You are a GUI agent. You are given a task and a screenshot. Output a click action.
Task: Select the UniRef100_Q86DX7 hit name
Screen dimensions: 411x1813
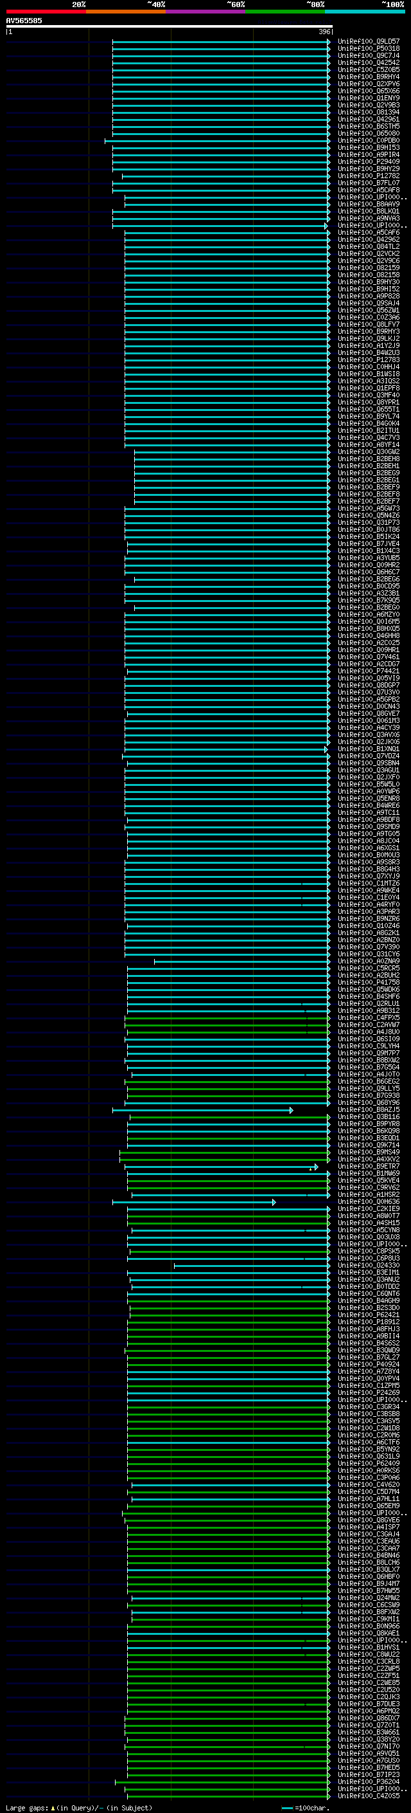(369, 1718)
